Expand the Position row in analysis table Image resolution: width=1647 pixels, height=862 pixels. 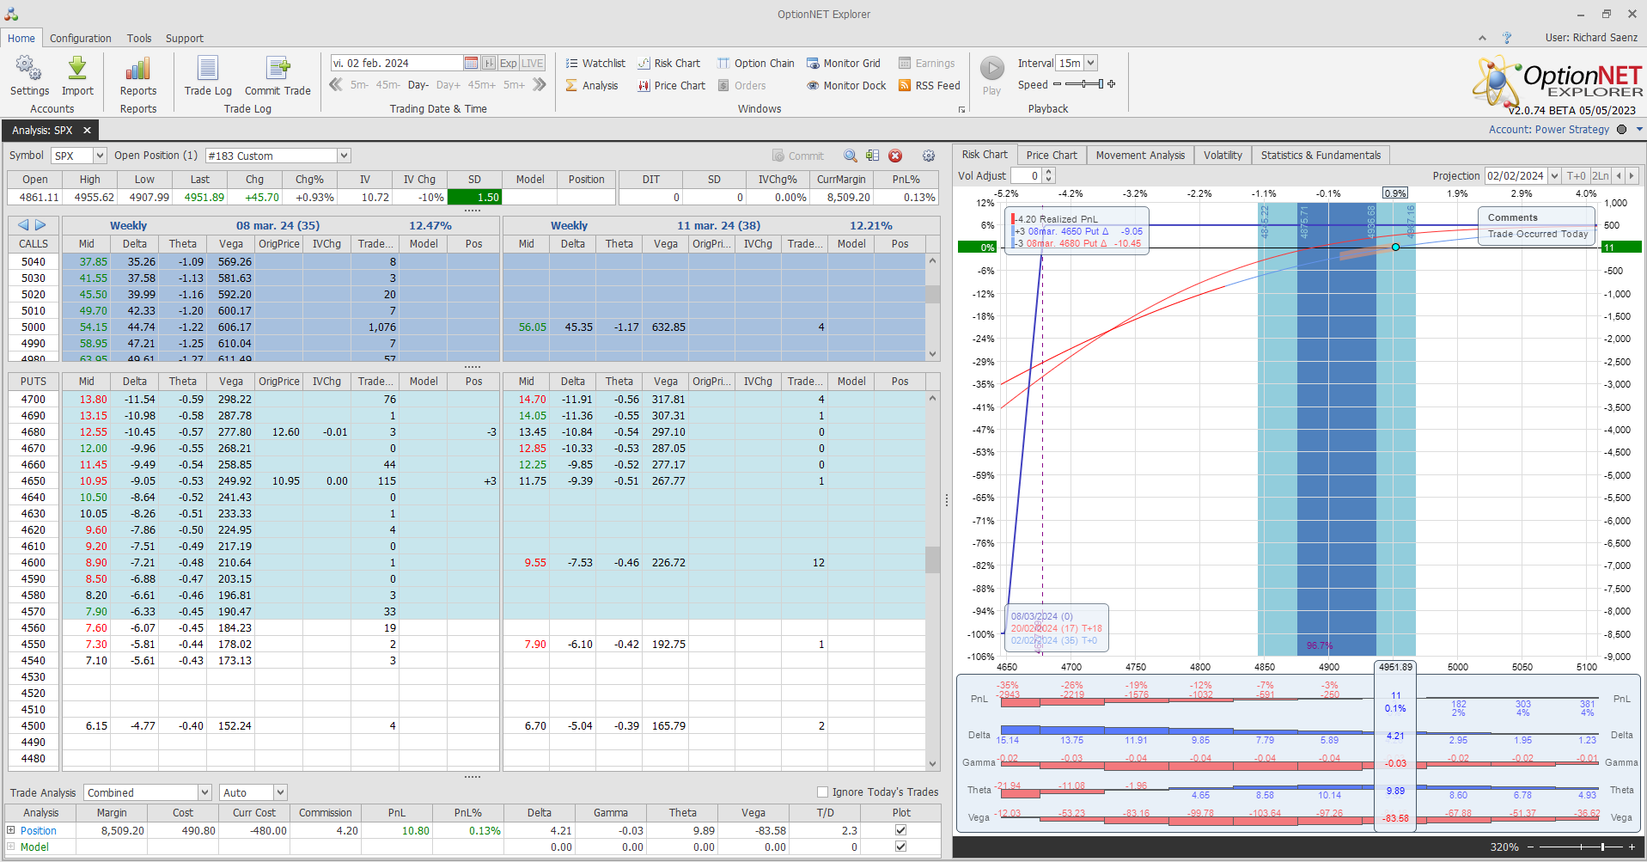click(x=11, y=830)
